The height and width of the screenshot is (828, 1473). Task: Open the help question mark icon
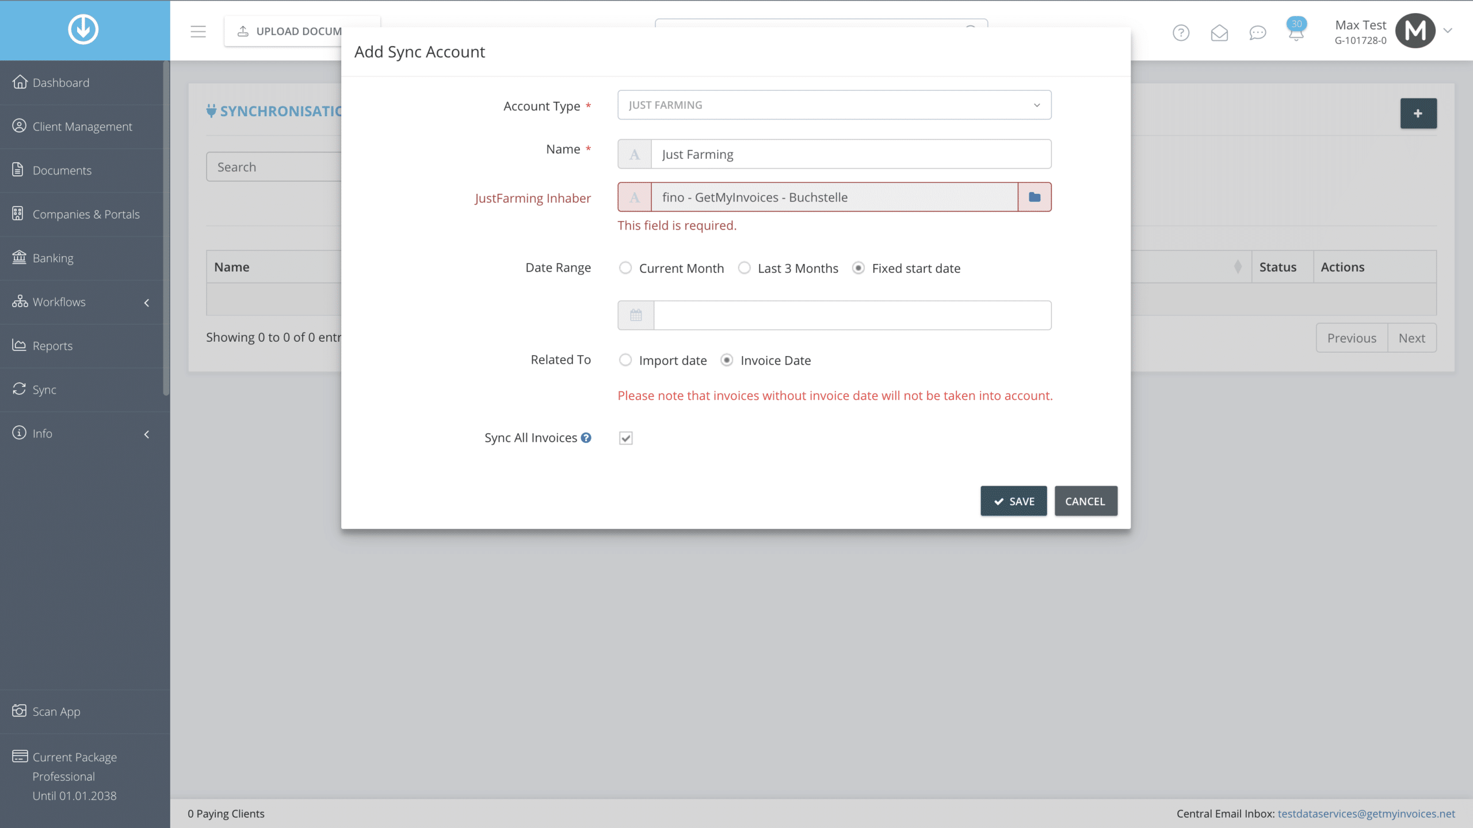pyautogui.click(x=1181, y=33)
